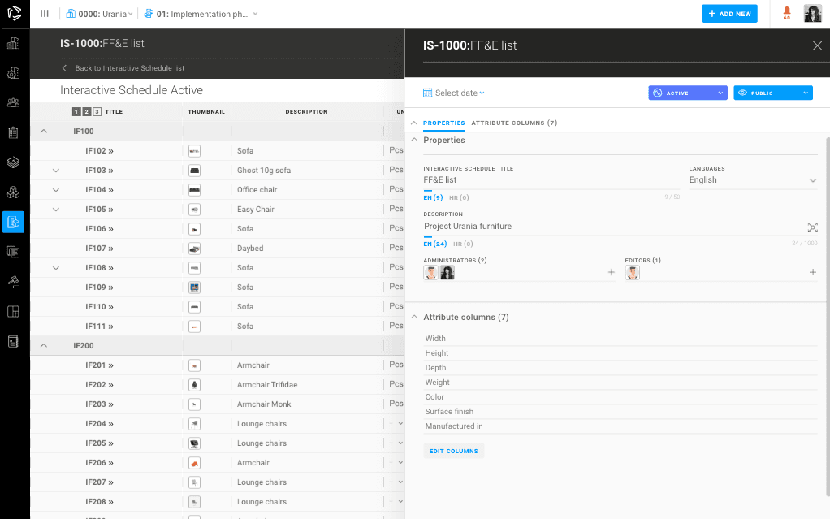Screen dimensions: 830x519
Task: Open the Languages dropdown showing English
Action: 752,180
